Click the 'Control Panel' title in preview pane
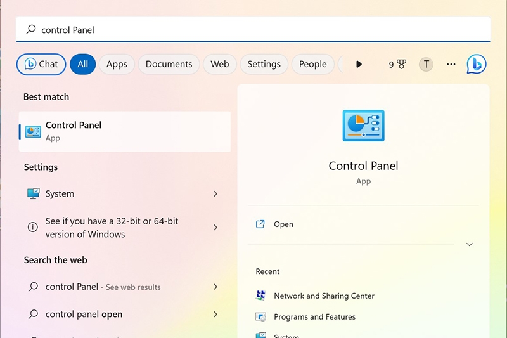The height and width of the screenshot is (338, 507). [363, 166]
